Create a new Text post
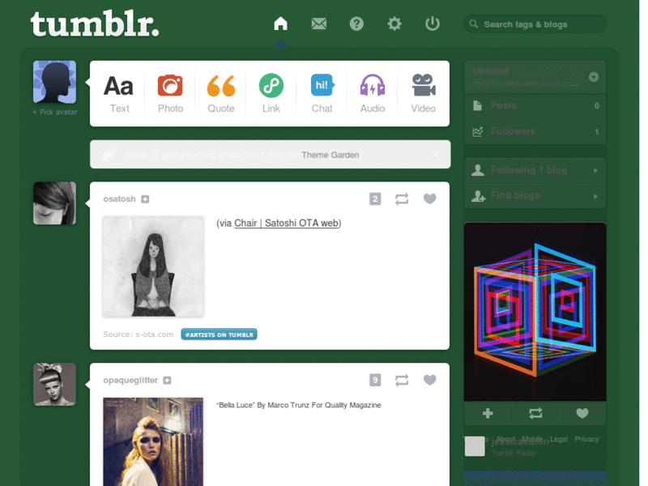Screen dimensions: 648x486 pos(119,93)
